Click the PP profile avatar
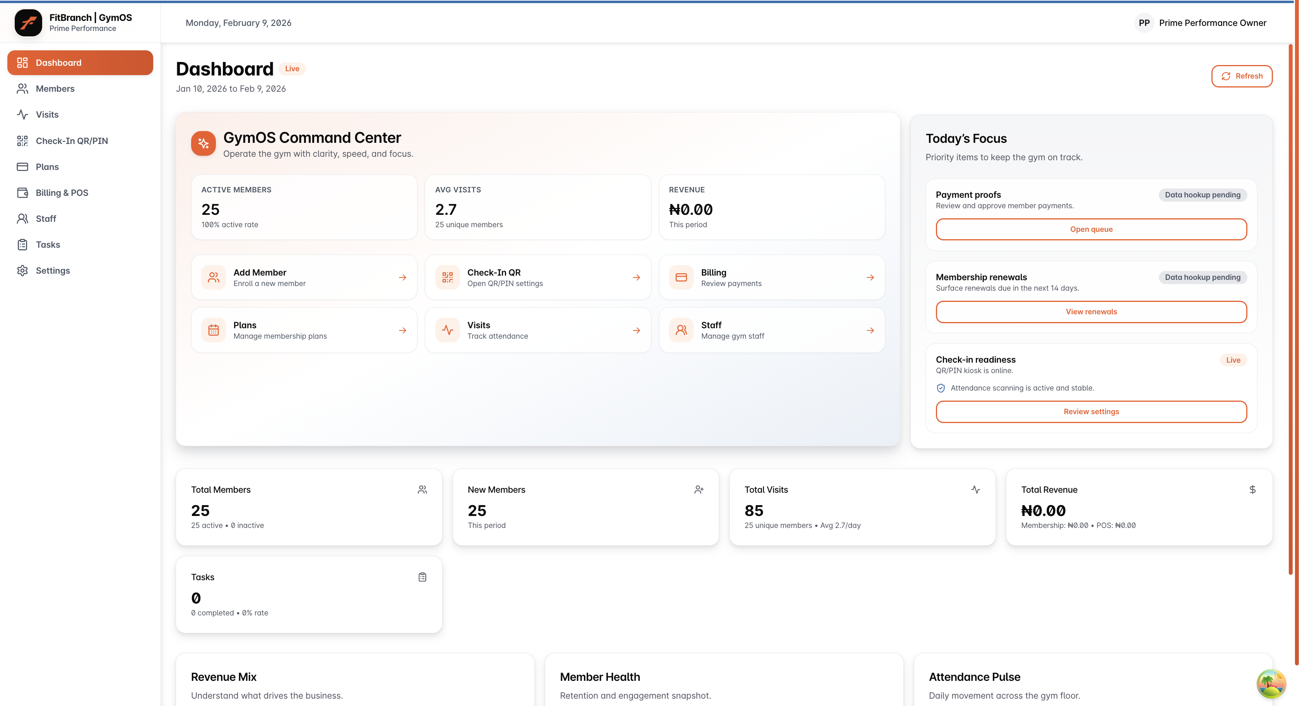 [1144, 22]
